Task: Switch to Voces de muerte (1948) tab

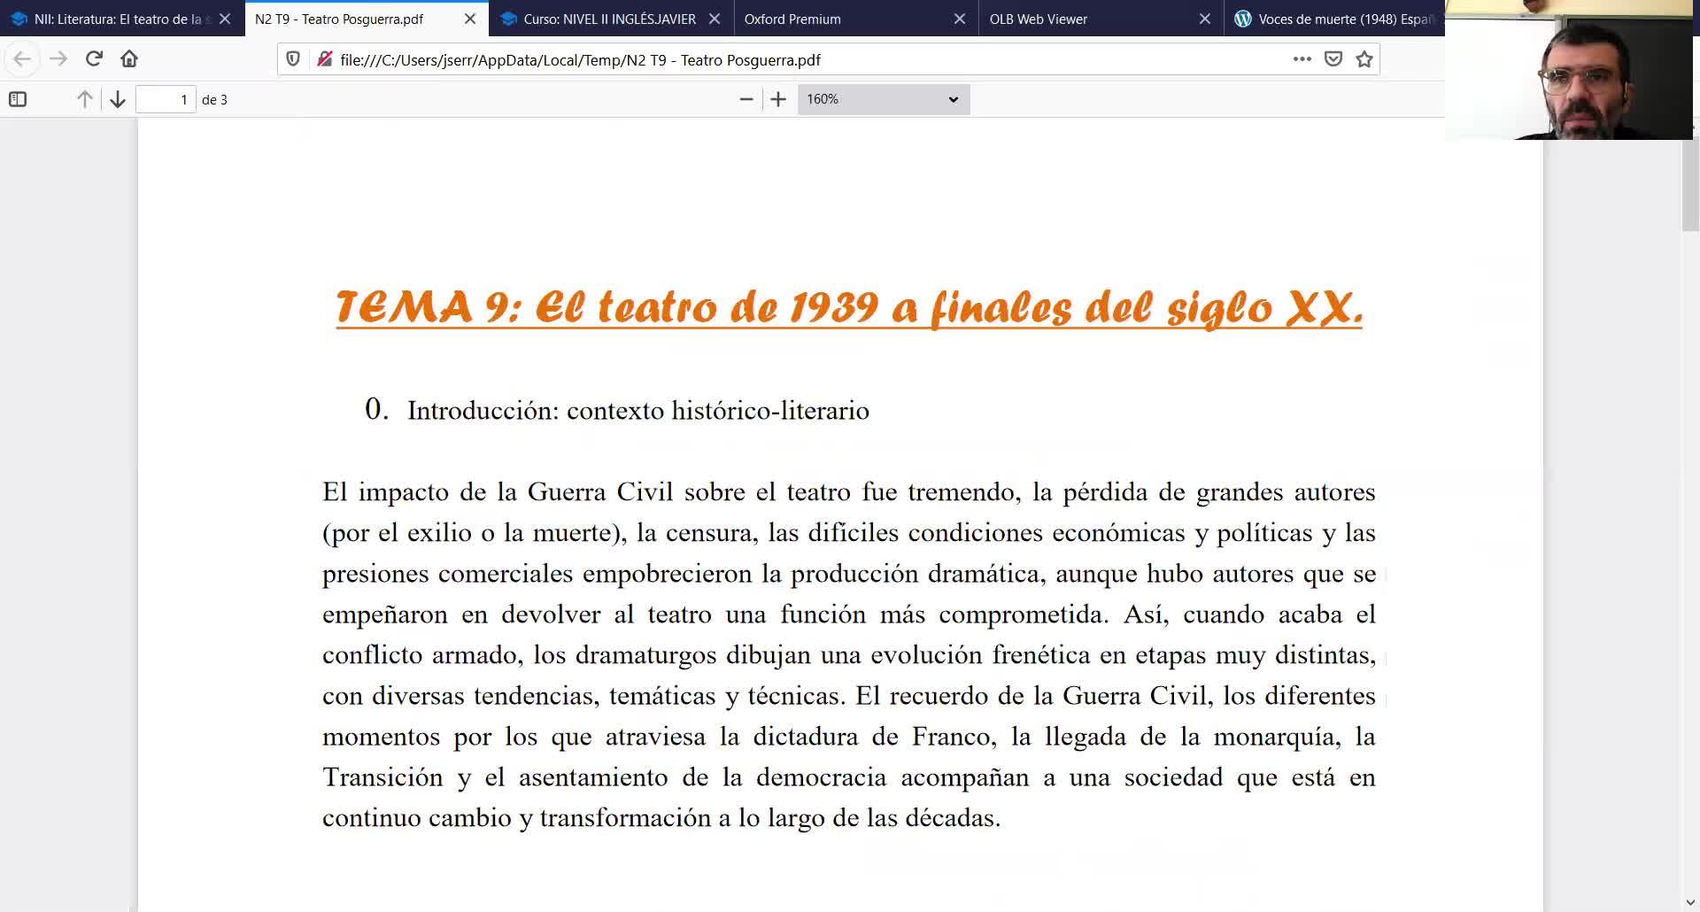Action: [1334, 19]
